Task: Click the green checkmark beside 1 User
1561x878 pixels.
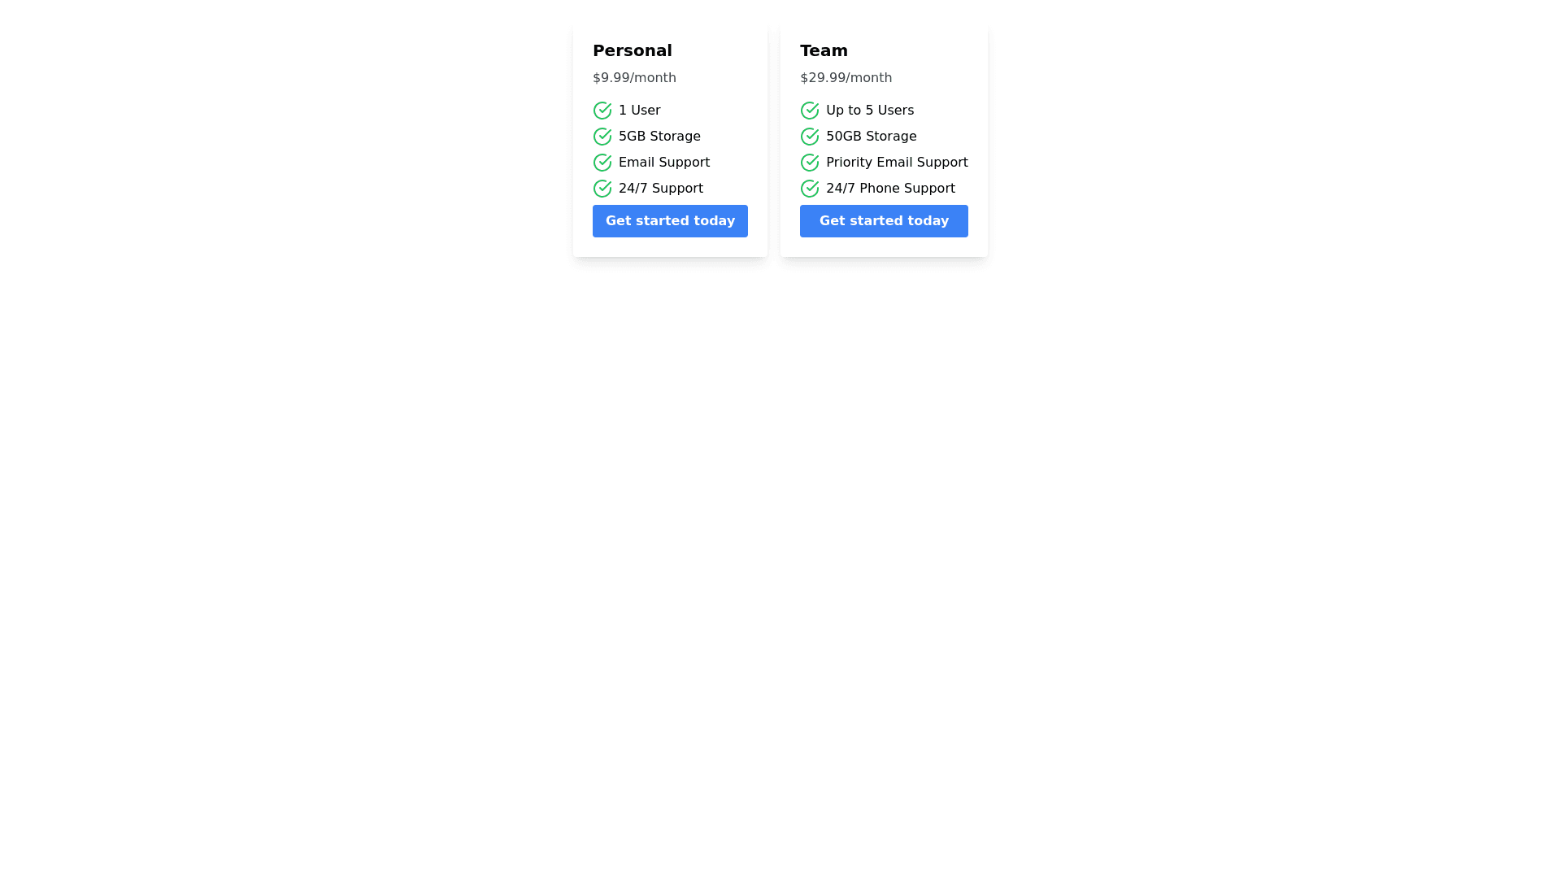Action: click(x=602, y=111)
